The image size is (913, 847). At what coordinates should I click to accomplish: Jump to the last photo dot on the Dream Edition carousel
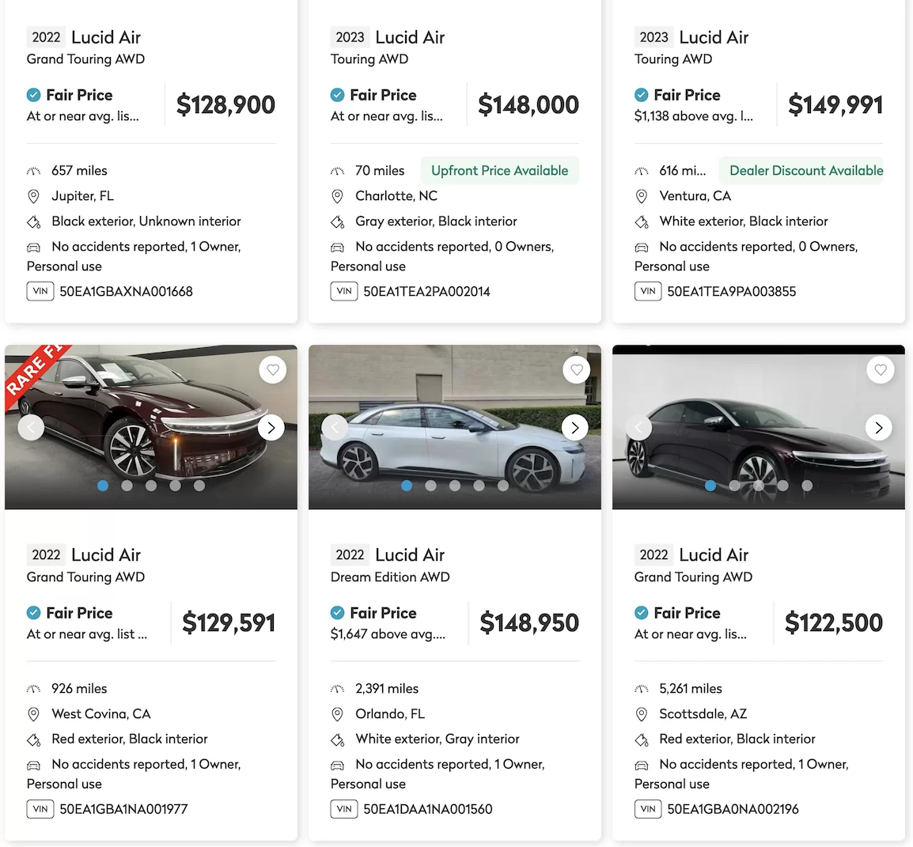point(503,486)
